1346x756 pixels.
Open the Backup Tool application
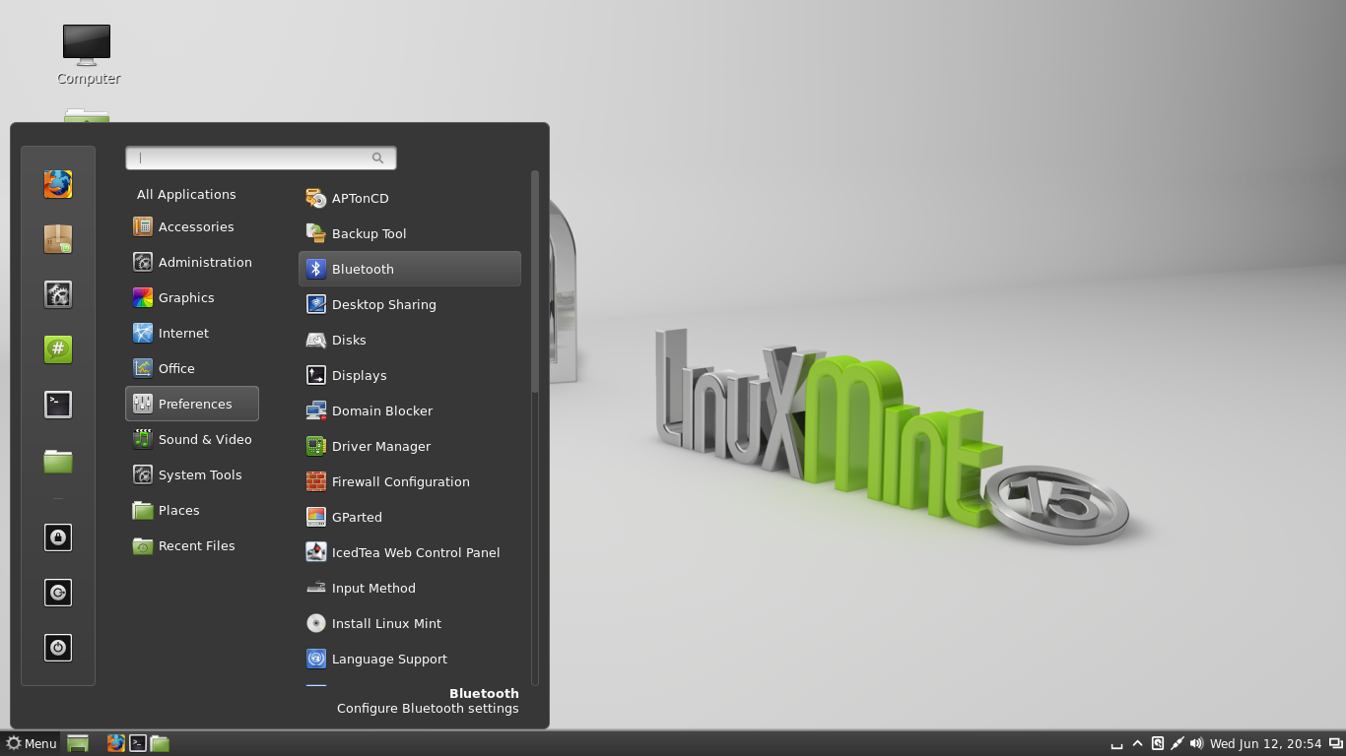409,233
